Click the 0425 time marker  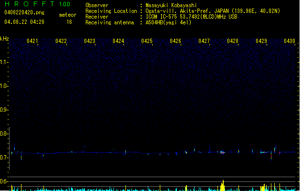147,41
